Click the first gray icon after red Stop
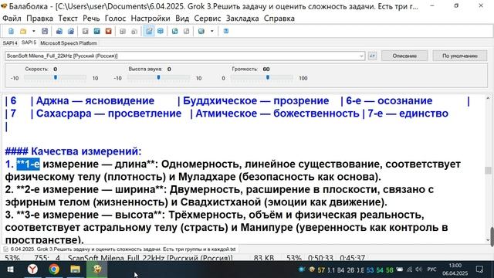 coord(123,31)
